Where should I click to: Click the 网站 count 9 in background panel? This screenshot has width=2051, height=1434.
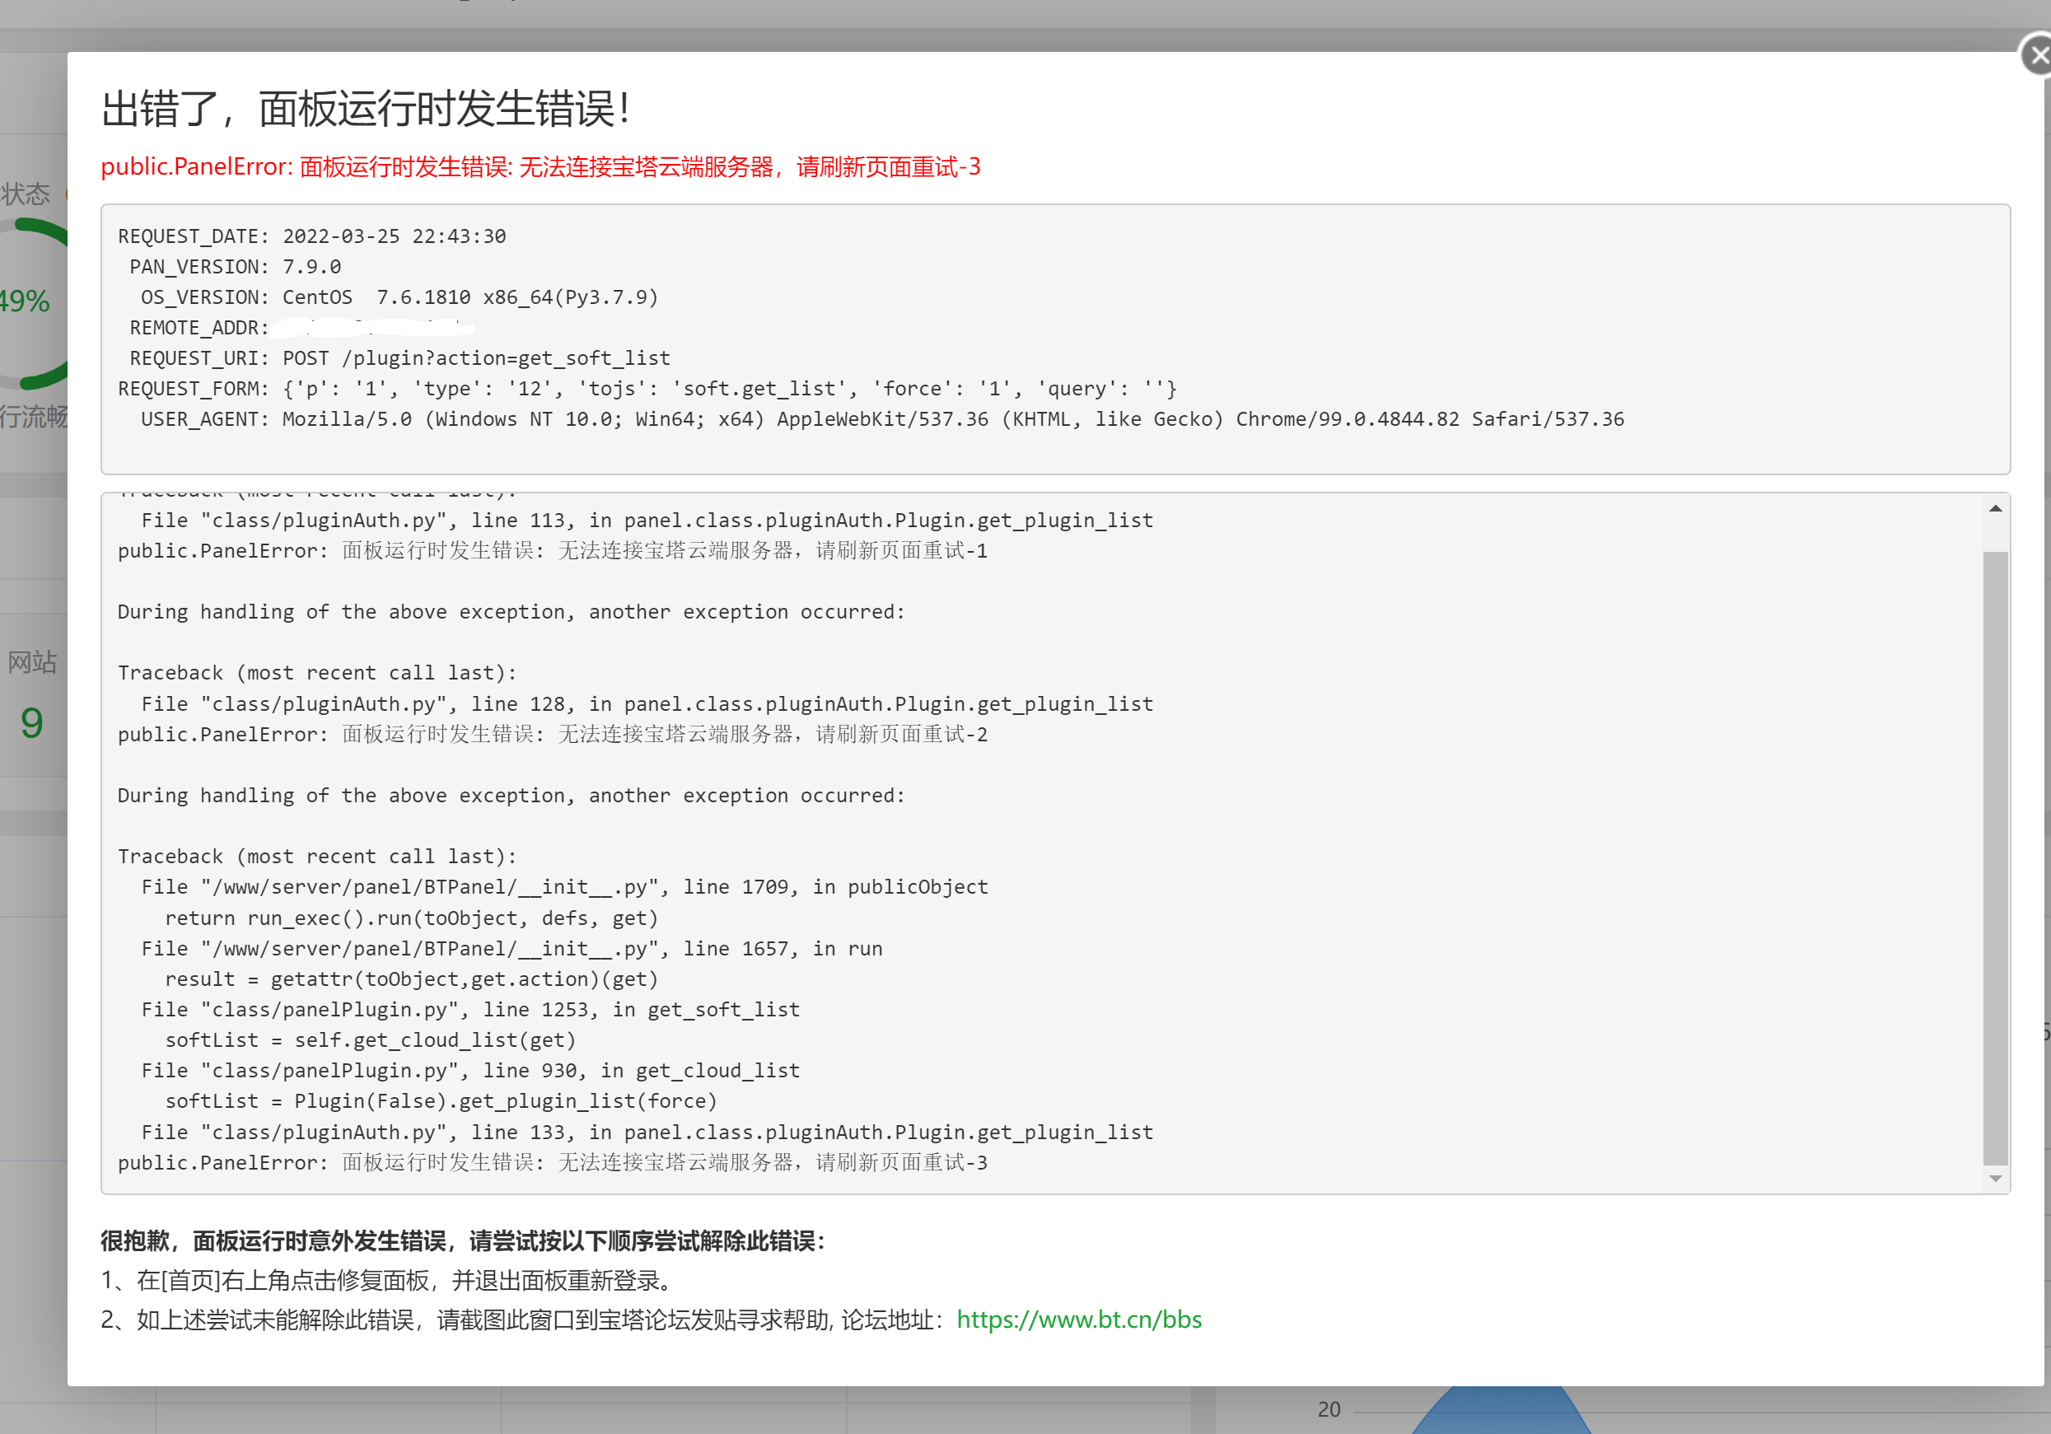[x=31, y=722]
